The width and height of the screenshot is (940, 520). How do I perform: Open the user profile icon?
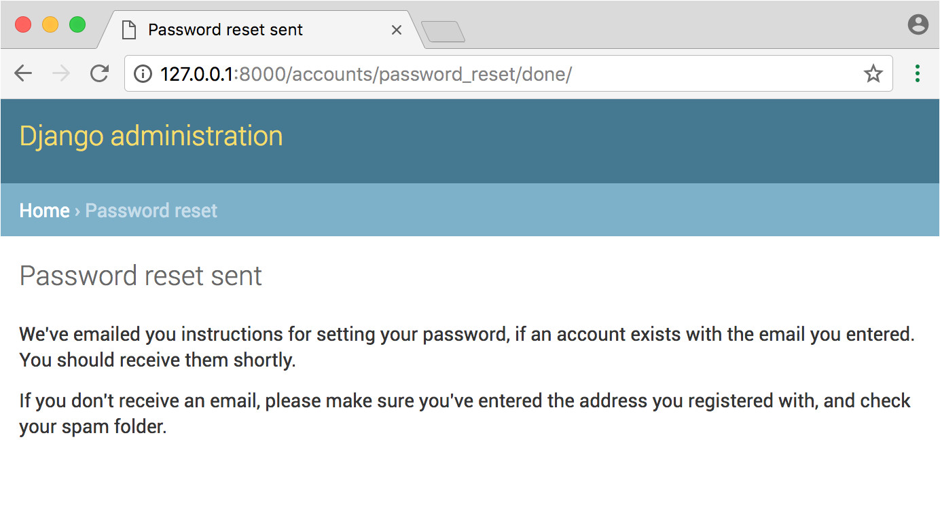(918, 25)
